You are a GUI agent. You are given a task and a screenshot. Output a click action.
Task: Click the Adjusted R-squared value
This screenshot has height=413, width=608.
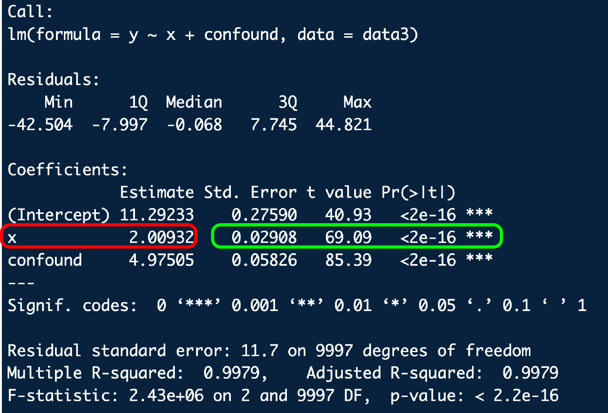530,373
